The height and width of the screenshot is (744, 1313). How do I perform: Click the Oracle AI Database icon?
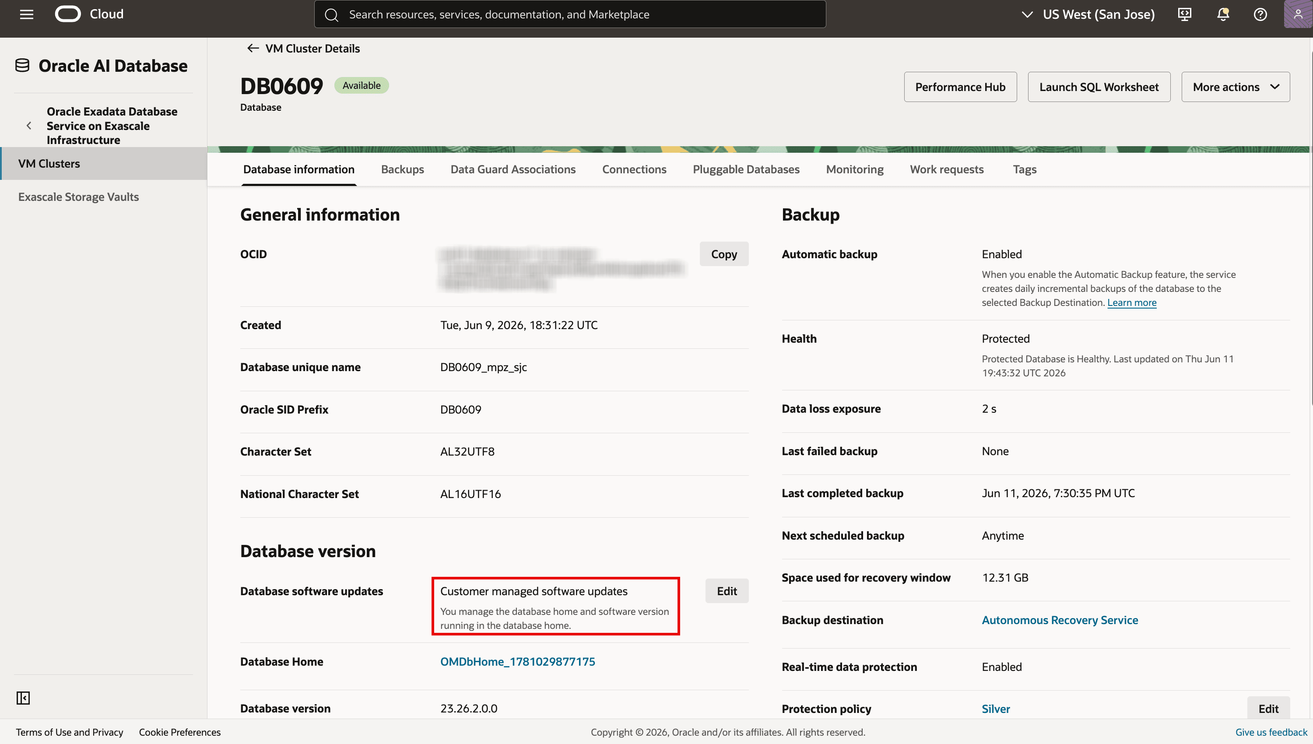pyautogui.click(x=22, y=65)
